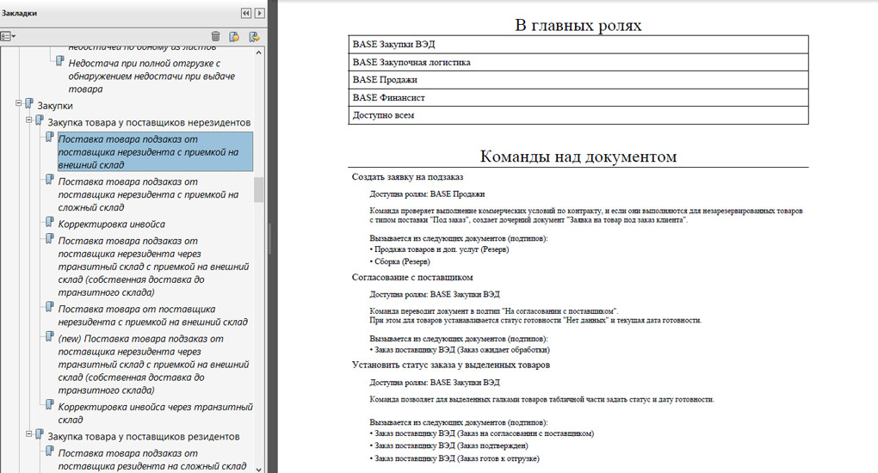Click the expand current bookmark icon
Image resolution: width=878 pixels, height=473 pixels.
(x=254, y=36)
